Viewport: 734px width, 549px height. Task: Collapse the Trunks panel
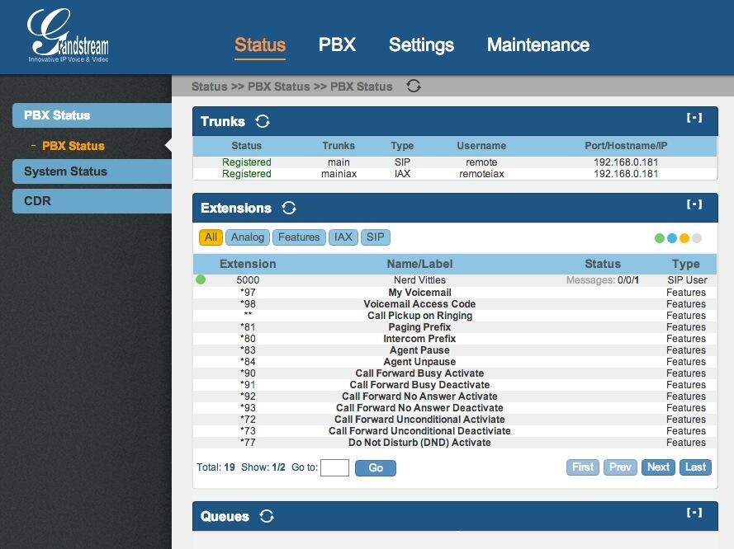click(694, 118)
